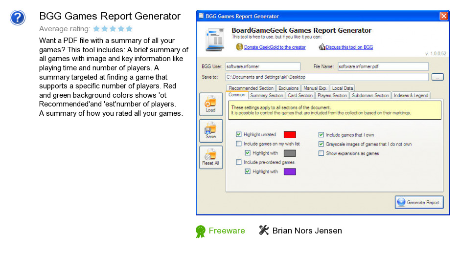Click the Load settings icon button
460x253 pixels.
point(210,104)
